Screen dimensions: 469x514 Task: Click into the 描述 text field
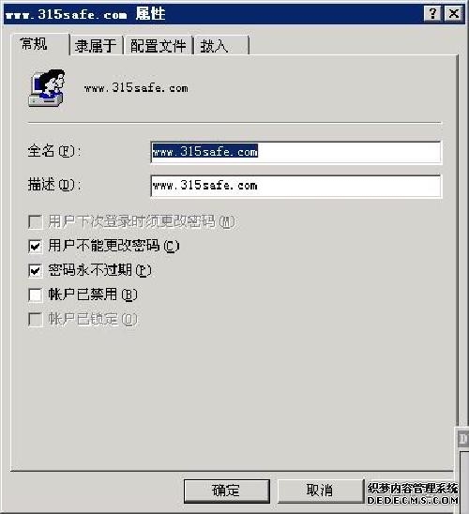click(x=296, y=186)
